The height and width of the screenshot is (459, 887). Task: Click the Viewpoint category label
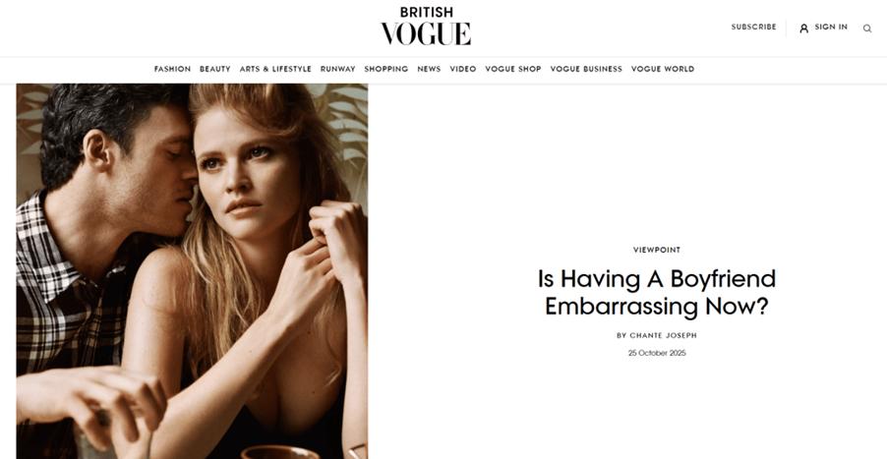tap(657, 250)
